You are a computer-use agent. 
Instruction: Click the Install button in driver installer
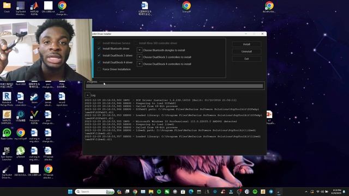coord(246,45)
